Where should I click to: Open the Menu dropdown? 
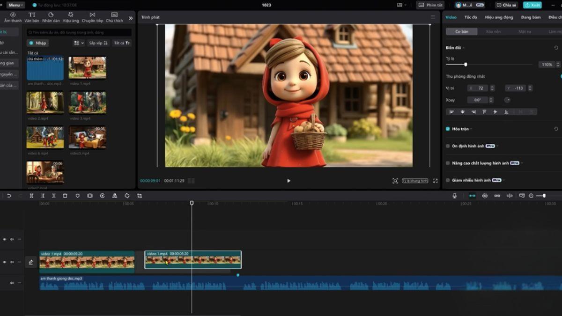click(15, 5)
